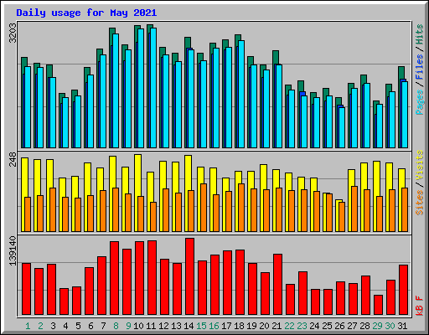Select day 1 label on x-axis
Image resolution: width=429 pixels, height=335 pixels.
(28, 326)
